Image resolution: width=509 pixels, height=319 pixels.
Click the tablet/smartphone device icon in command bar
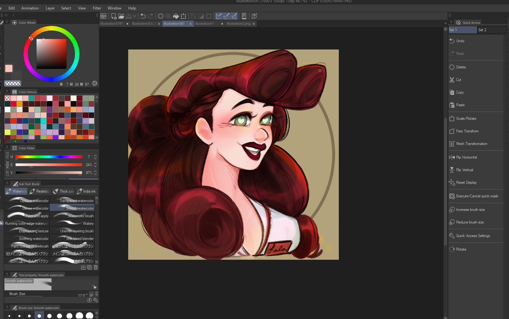pyautogui.click(x=244, y=16)
